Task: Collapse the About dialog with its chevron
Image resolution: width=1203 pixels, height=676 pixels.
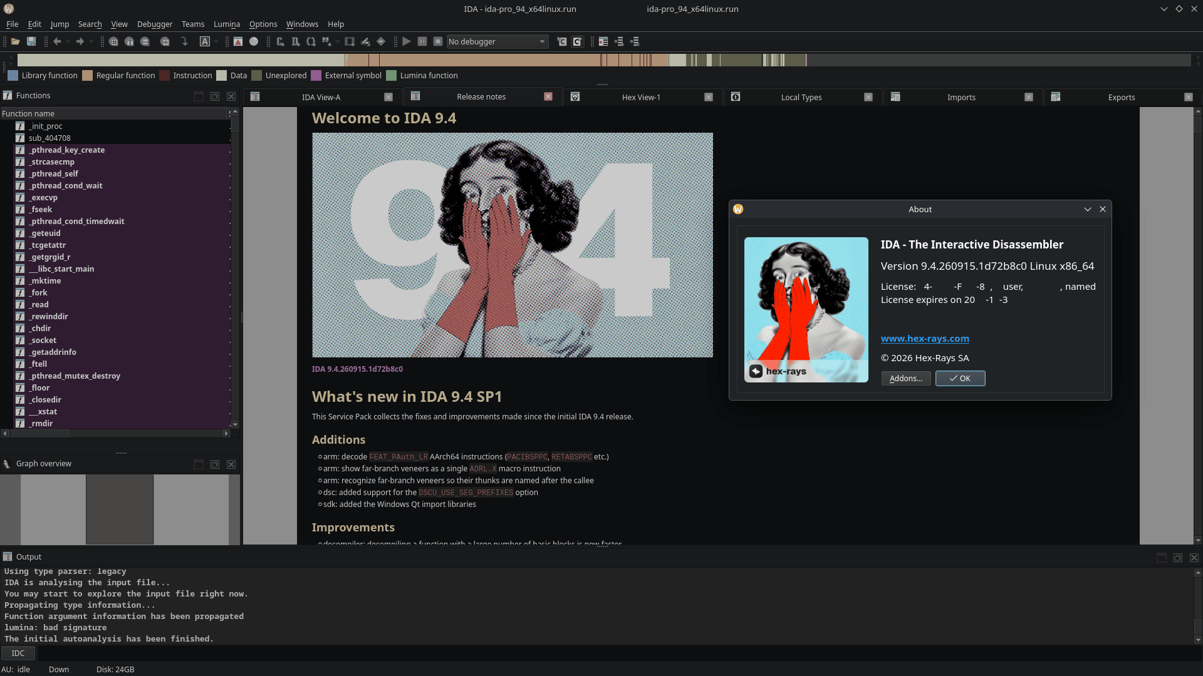Action: point(1088,209)
